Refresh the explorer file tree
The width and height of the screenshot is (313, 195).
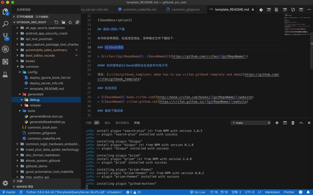click(70, 22)
